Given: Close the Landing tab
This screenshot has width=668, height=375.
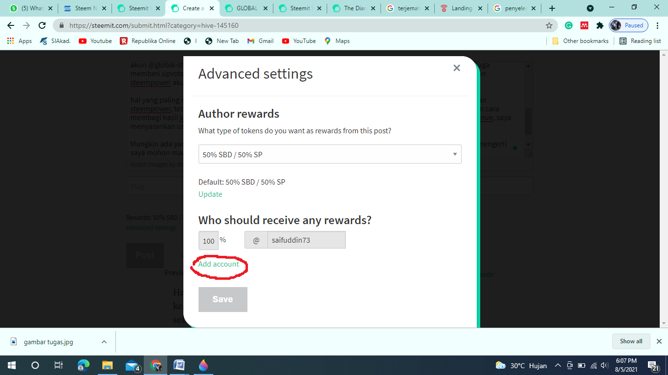Looking at the screenshot, I should pos(480,8).
